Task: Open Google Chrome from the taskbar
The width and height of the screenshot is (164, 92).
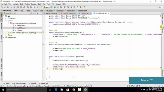Action: [x=74, y=90]
